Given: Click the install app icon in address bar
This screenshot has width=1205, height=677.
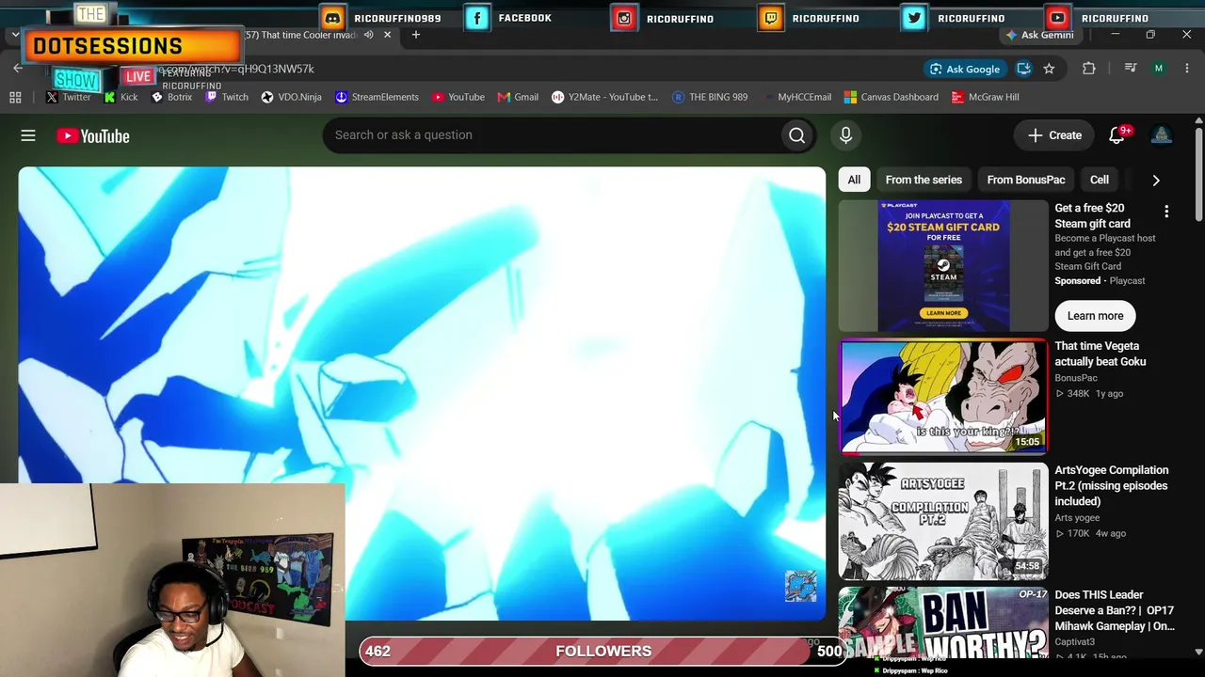Looking at the screenshot, I should (1023, 69).
